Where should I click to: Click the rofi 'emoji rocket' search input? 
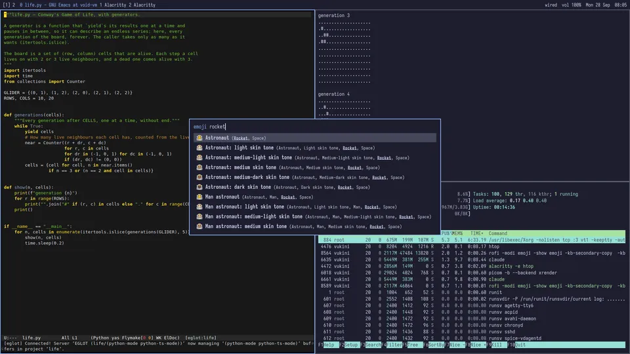pyautogui.click(x=315, y=127)
